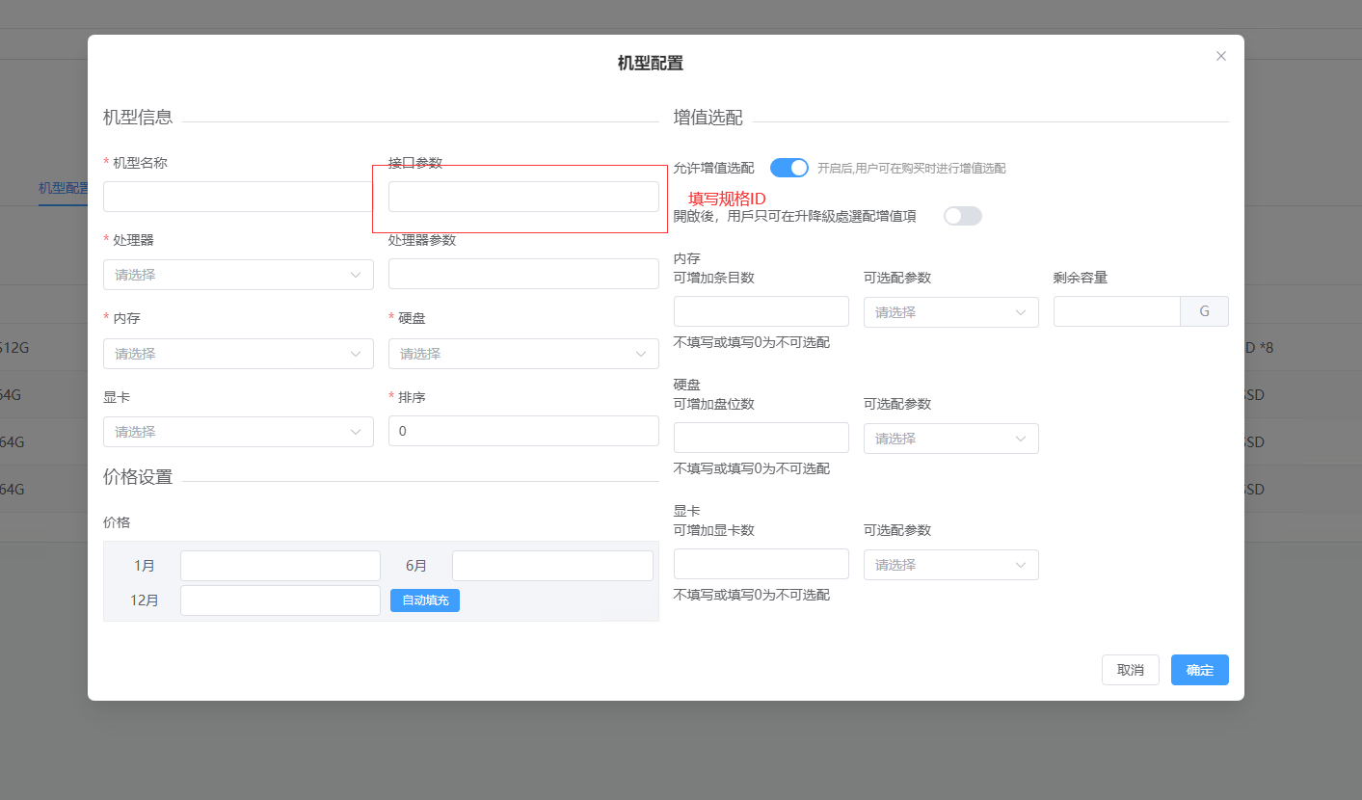Confirm with the 确定 button
The height and width of the screenshot is (800, 1362).
tap(1200, 670)
